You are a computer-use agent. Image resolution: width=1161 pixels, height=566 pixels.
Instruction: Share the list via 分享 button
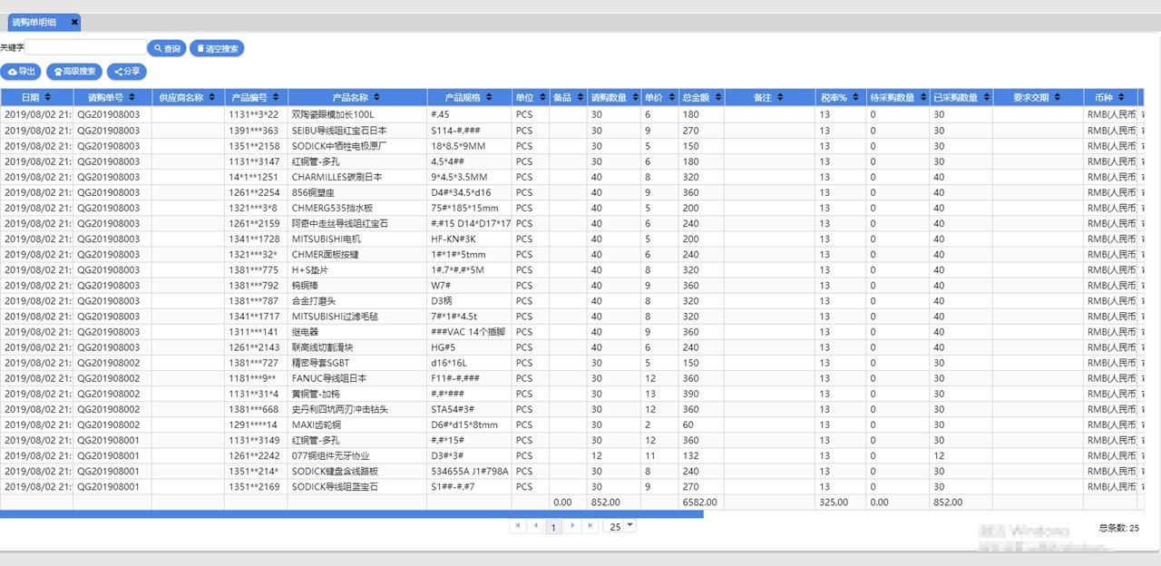click(127, 72)
